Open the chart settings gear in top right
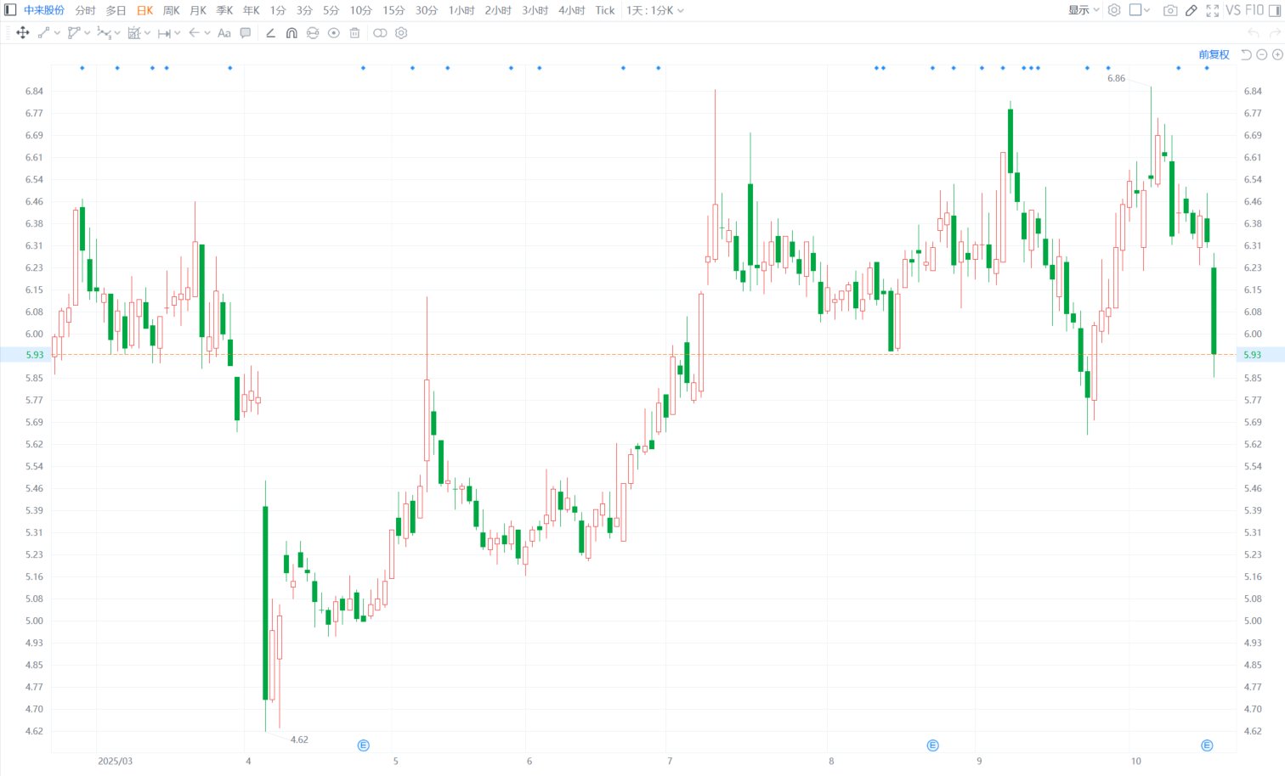This screenshot has width=1285, height=776. pos(1114,10)
